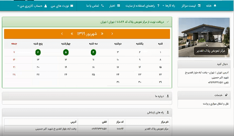Click calendar day ۱ under شنبه
Image resolution: width=234 pixels, height=136 pixels.
tap(160, 52)
